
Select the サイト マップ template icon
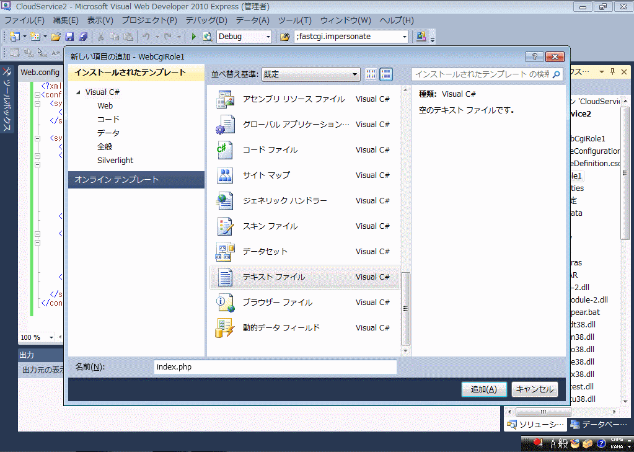[x=225, y=175]
